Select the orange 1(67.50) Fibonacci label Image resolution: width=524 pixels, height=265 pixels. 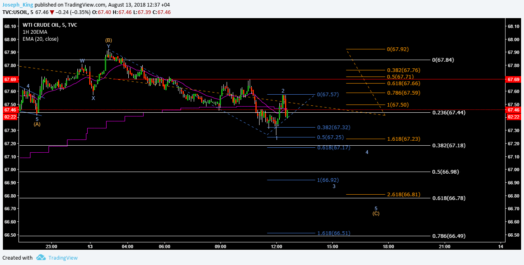(397, 105)
